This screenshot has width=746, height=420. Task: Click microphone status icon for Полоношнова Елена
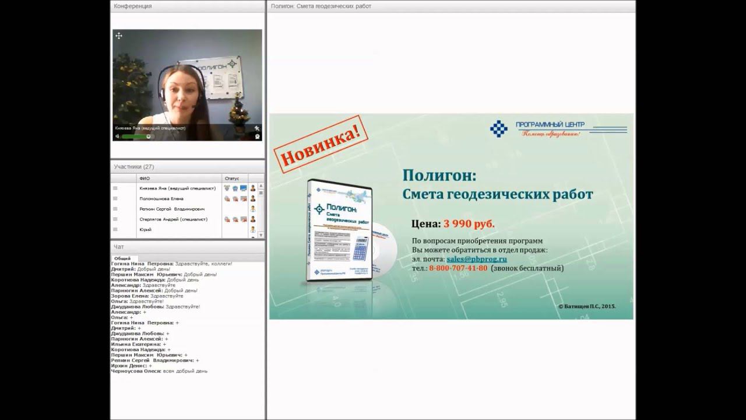point(227,199)
